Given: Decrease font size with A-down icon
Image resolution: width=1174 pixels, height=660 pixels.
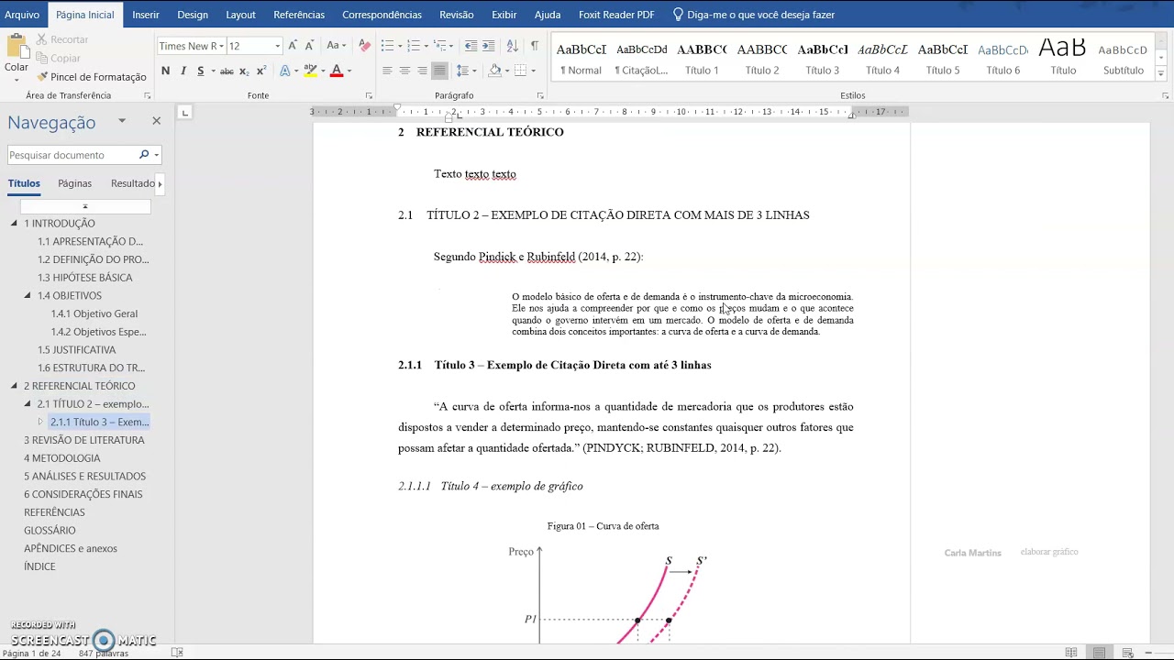Looking at the screenshot, I should [x=309, y=46].
